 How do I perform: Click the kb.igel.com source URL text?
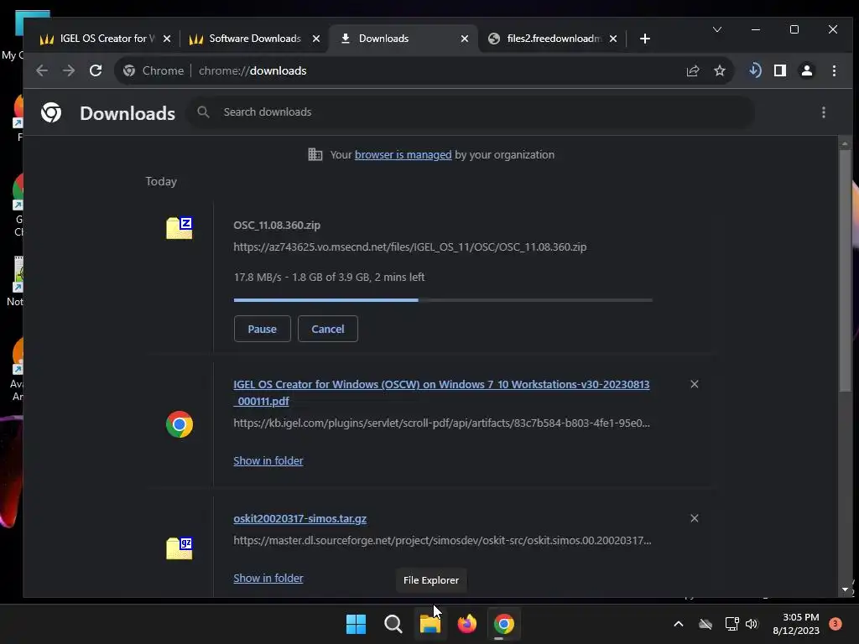[x=441, y=423]
